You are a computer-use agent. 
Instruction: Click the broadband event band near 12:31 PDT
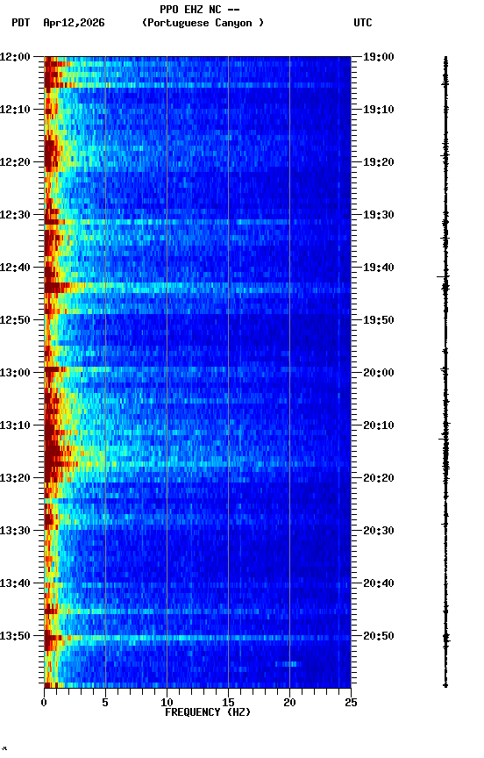coord(197,222)
